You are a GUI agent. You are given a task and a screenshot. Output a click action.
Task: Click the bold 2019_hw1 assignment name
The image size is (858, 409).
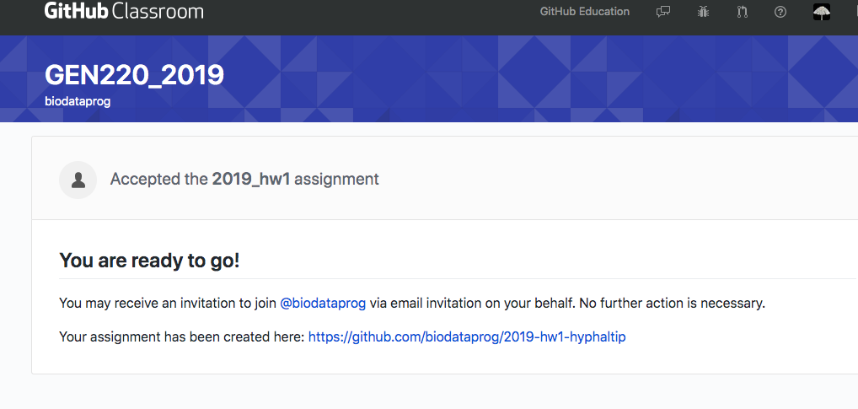[x=251, y=179]
